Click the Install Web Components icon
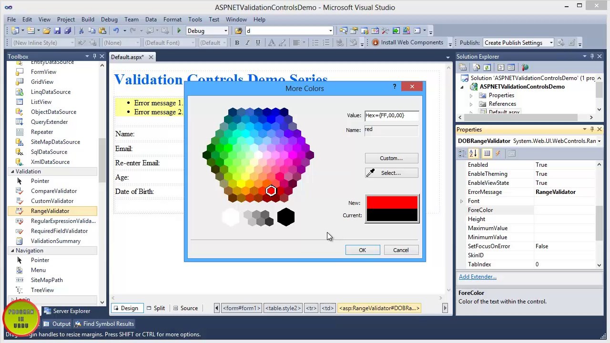Image resolution: width=610 pixels, height=343 pixels. (x=376, y=42)
